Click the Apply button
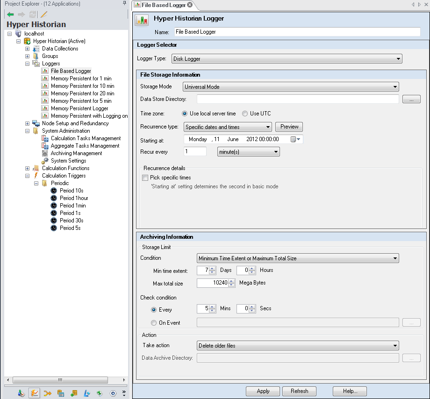This screenshot has width=430, height=399. coord(263,391)
